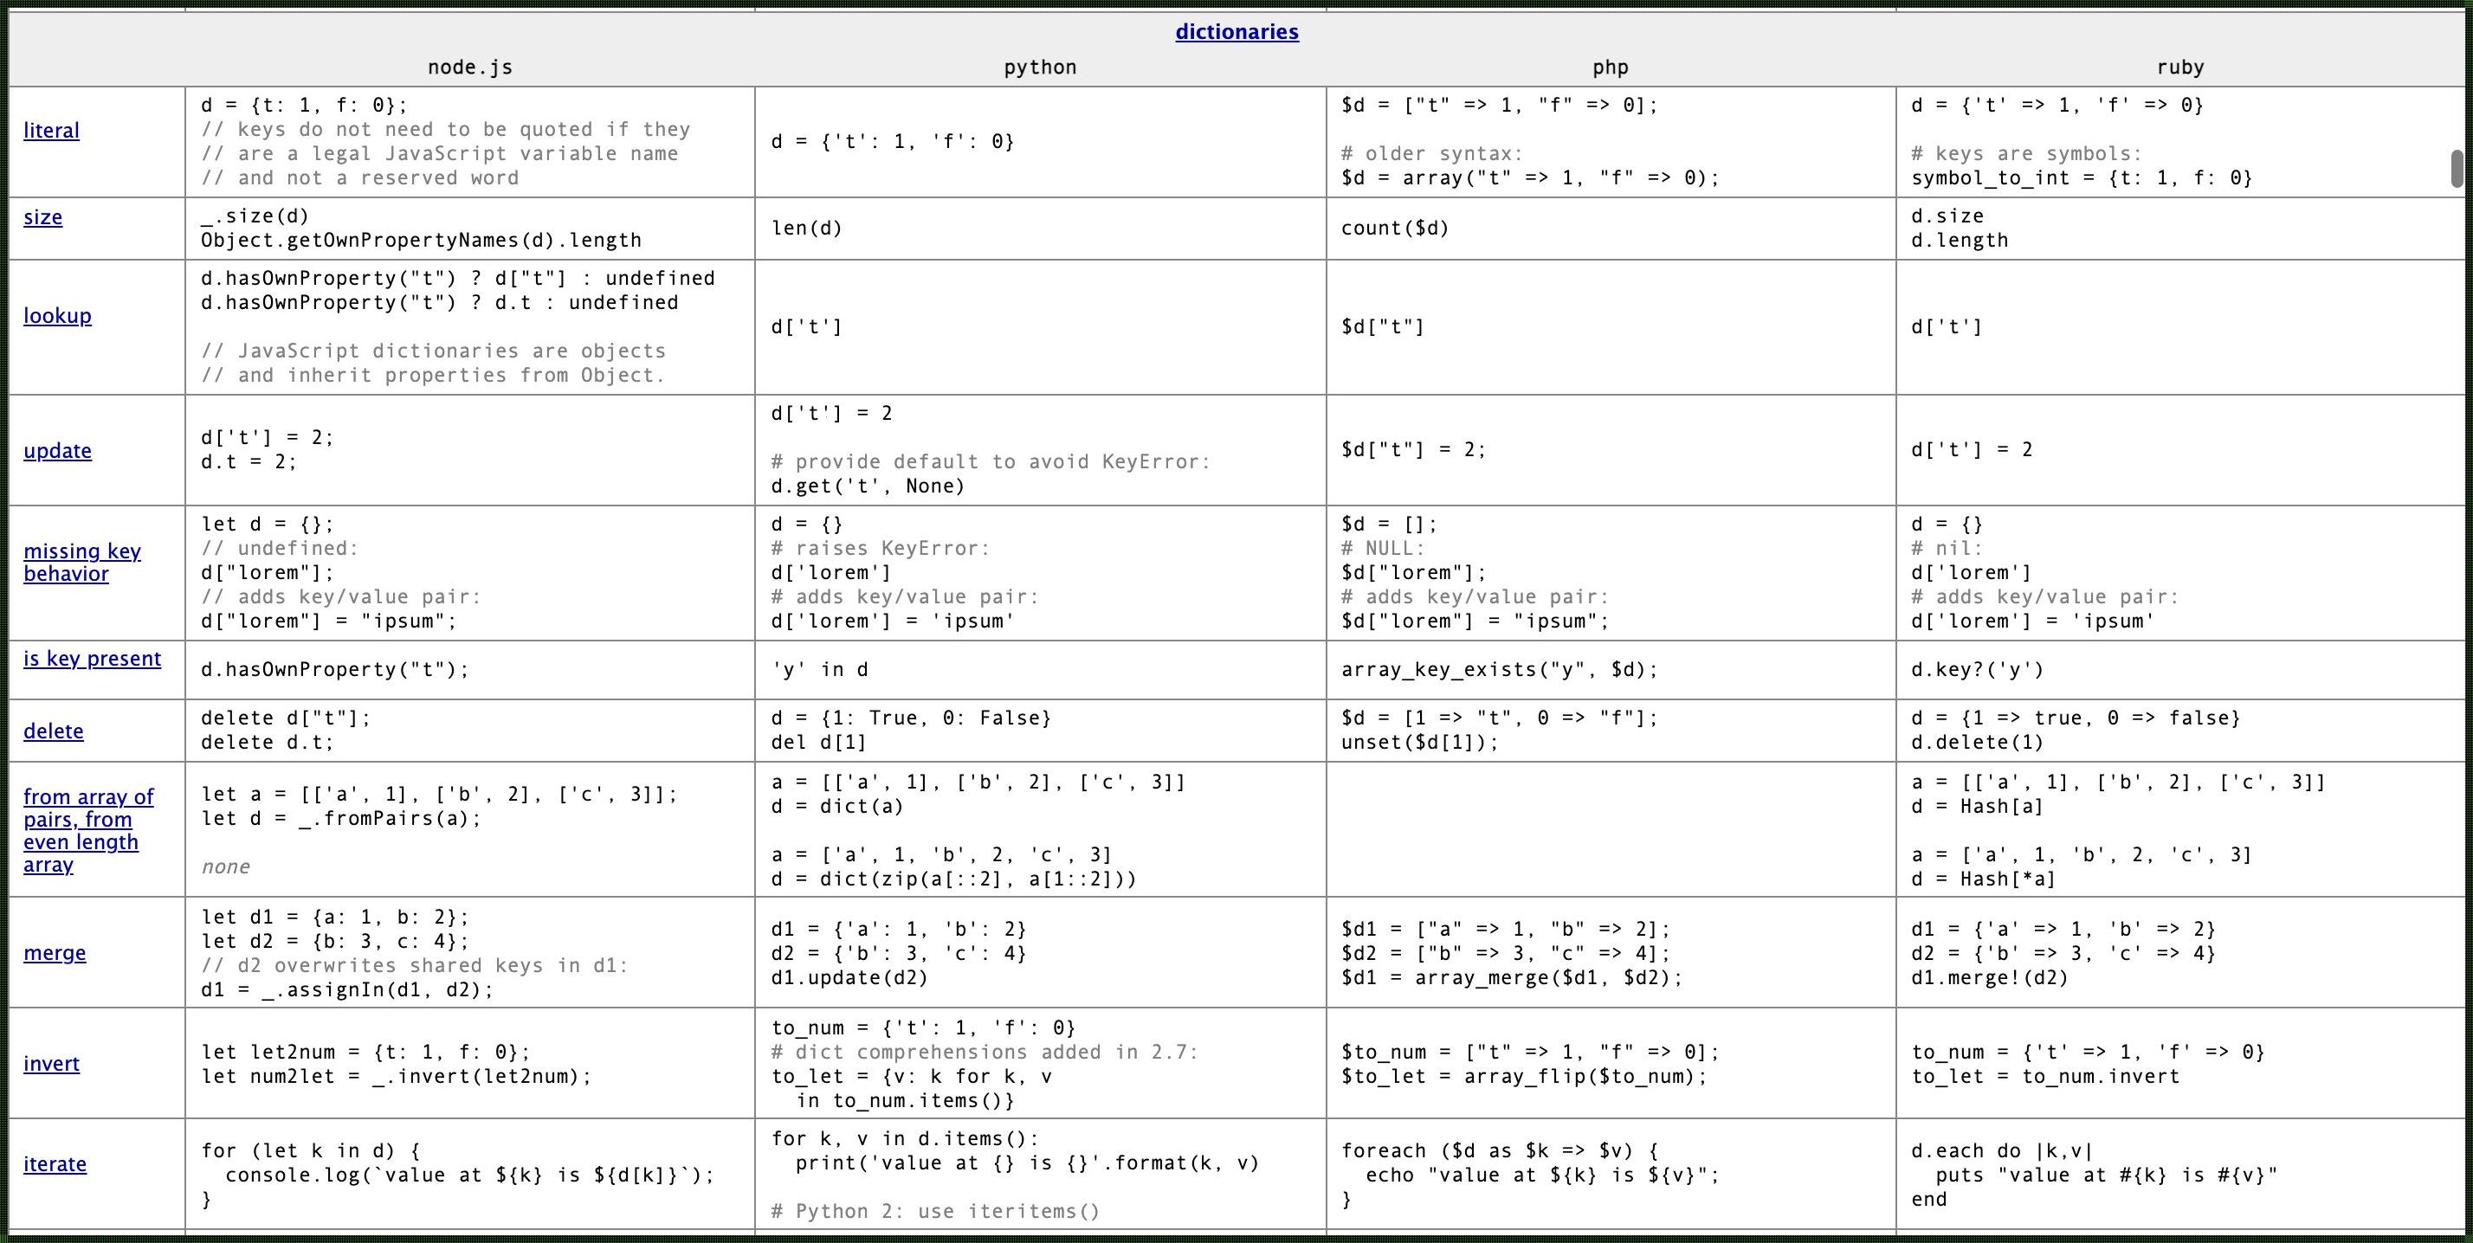Click node.js text let d = _.fromPairs(a);
The height and width of the screenshot is (1243, 2473).
pos(342,819)
